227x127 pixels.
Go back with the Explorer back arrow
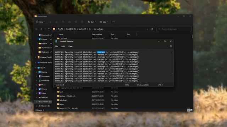click(36, 29)
